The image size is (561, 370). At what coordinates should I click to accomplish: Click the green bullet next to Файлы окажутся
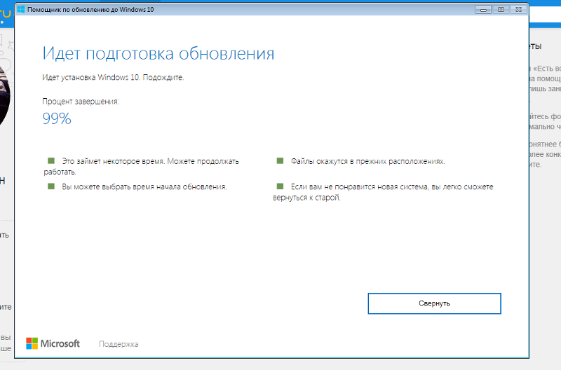[x=280, y=161]
